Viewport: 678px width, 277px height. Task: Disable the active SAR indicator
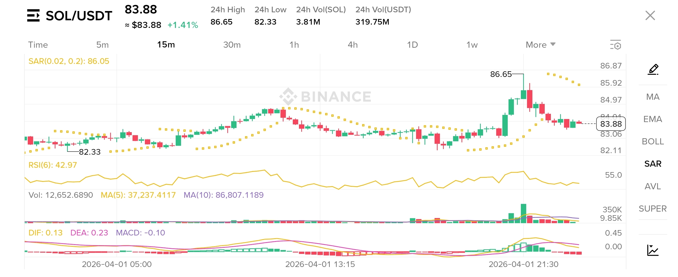tap(653, 164)
